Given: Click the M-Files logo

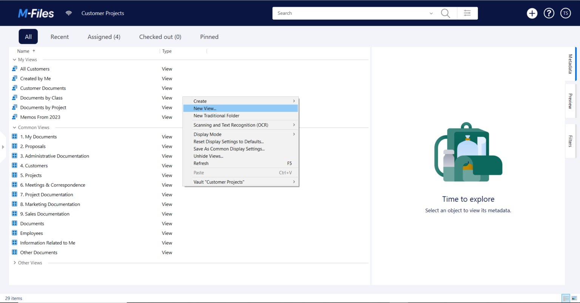Looking at the screenshot, I should (x=36, y=13).
